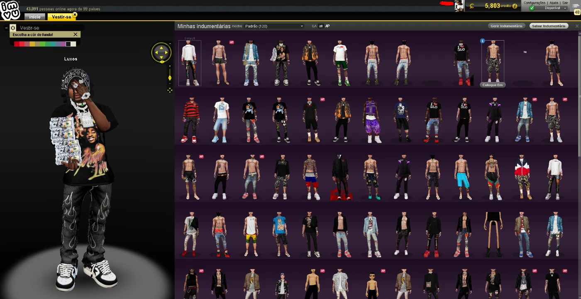The height and width of the screenshot is (299, 581).
Task: Pick the yellow background color swatch
Action: click(x=32, y=44)
